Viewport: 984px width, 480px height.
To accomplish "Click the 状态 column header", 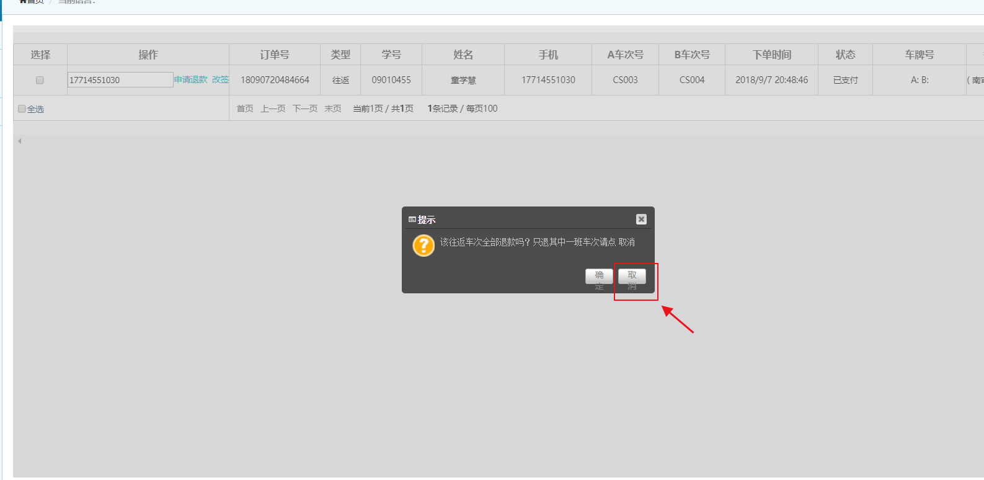I will (846, 55).
